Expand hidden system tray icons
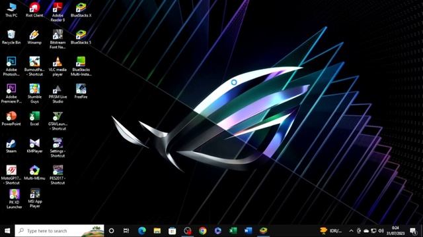 351,230
